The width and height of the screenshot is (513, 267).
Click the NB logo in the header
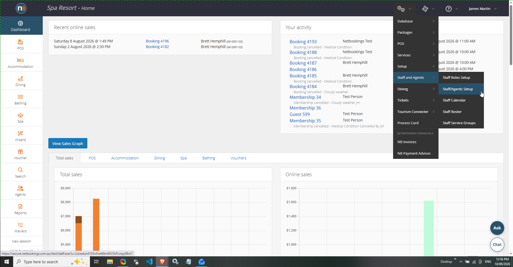[21, 8]
